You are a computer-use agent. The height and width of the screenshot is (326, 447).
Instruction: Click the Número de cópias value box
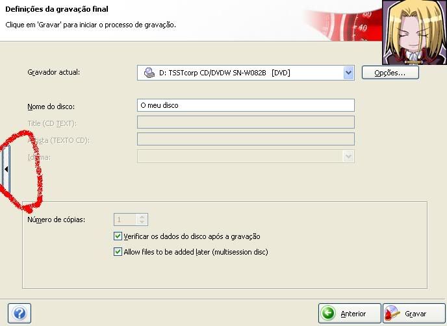click(126, 219)
